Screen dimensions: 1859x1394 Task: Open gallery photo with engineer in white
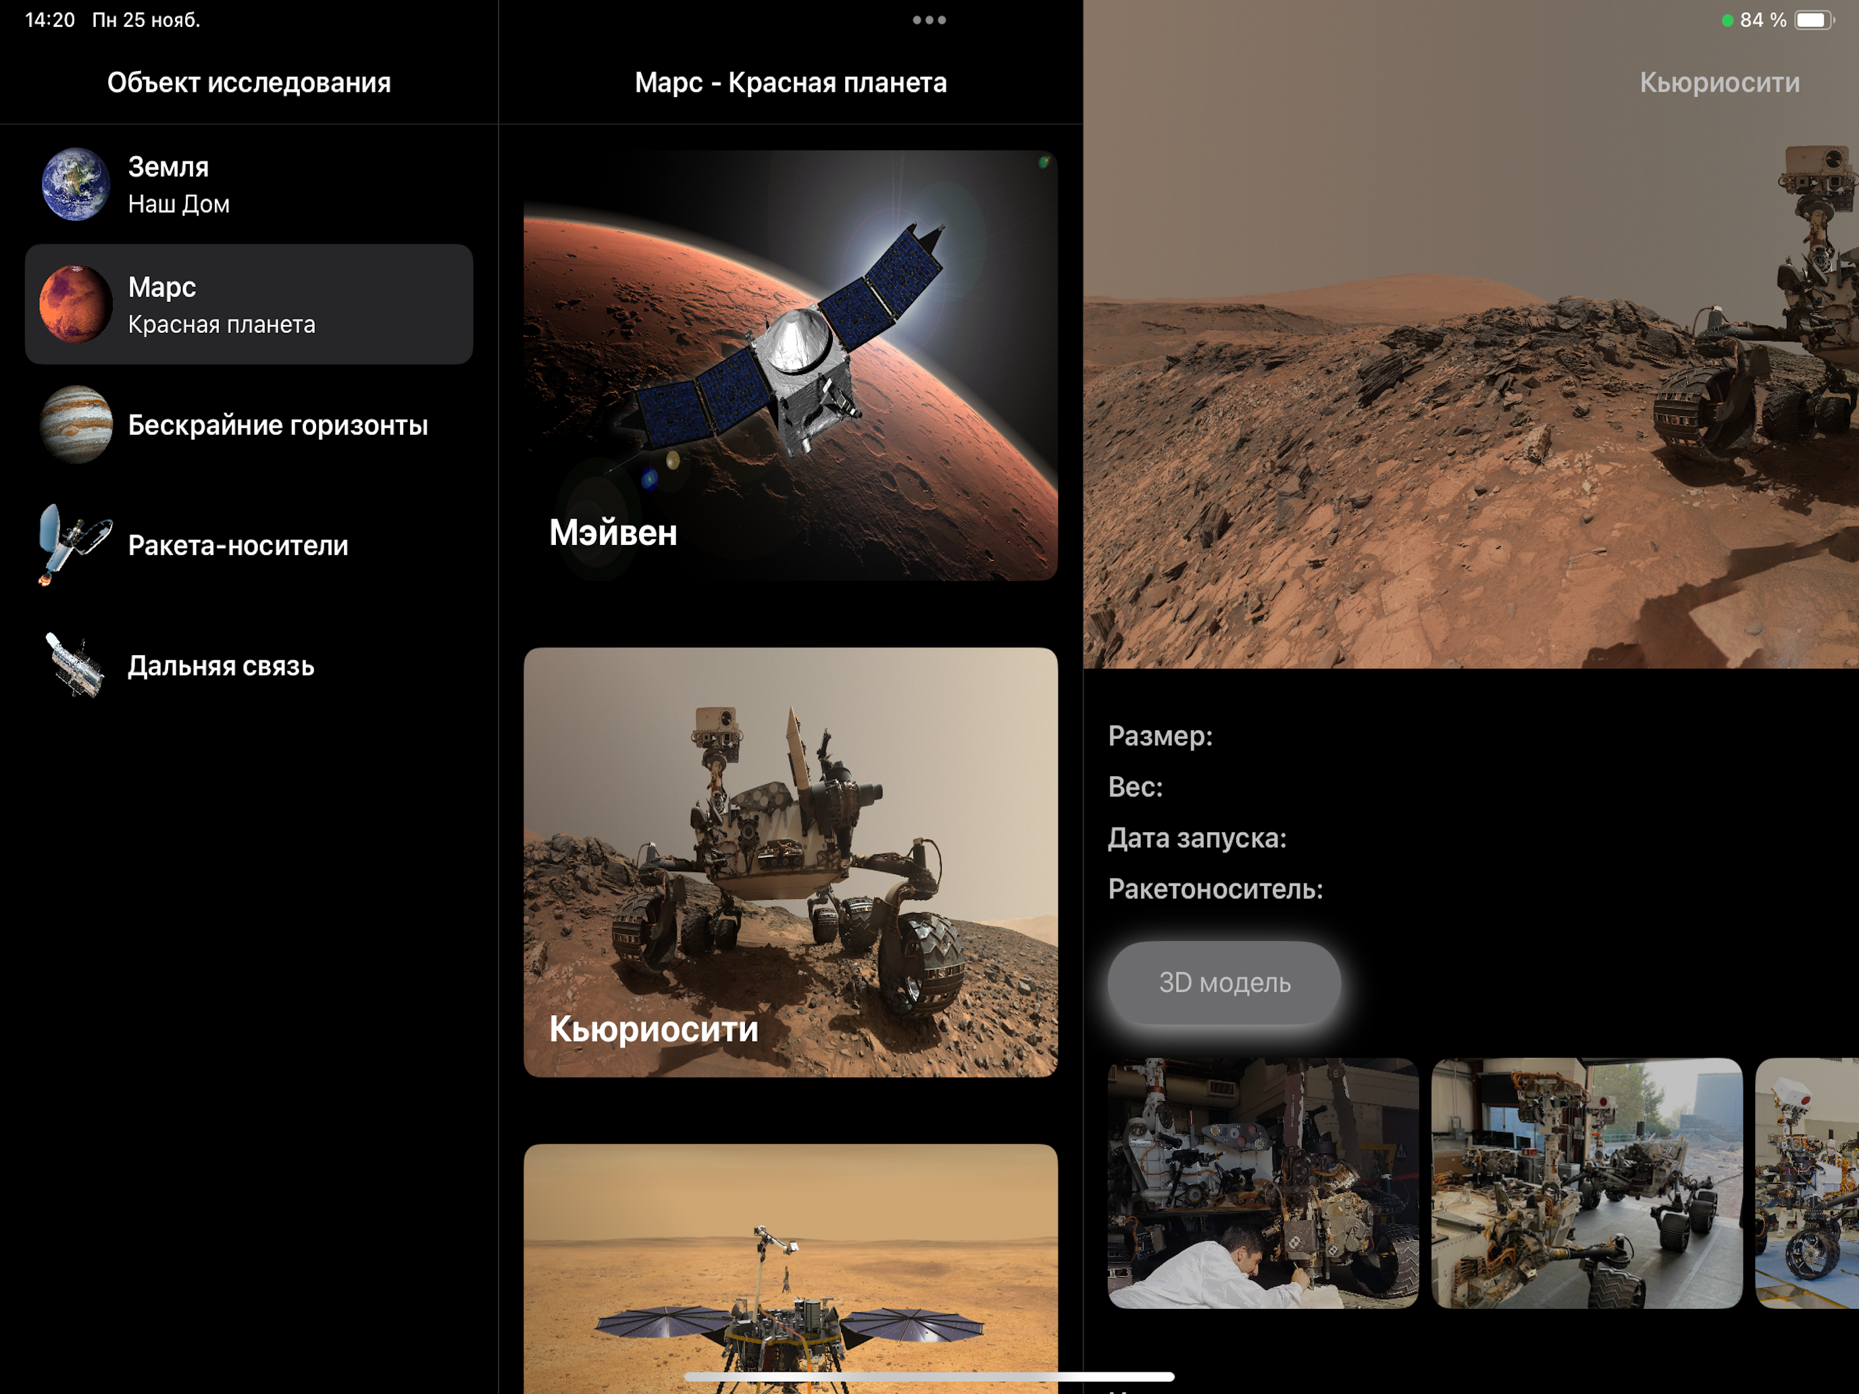click(1263, 1183)
